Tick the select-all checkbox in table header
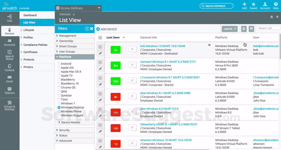The image size is (281, 150). pyautogui.click(x=100, y=37)
